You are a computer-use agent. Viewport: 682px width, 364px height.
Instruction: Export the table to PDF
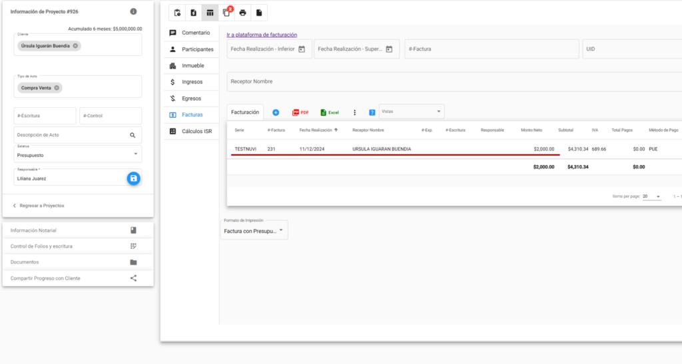(x=300, y=112)
